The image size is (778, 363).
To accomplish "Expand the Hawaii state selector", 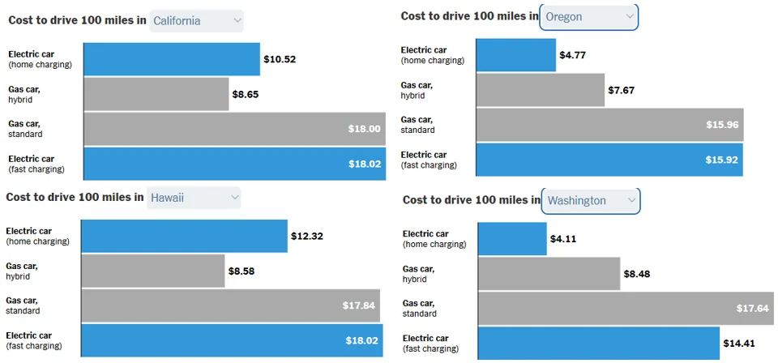I will click(194, 197).
